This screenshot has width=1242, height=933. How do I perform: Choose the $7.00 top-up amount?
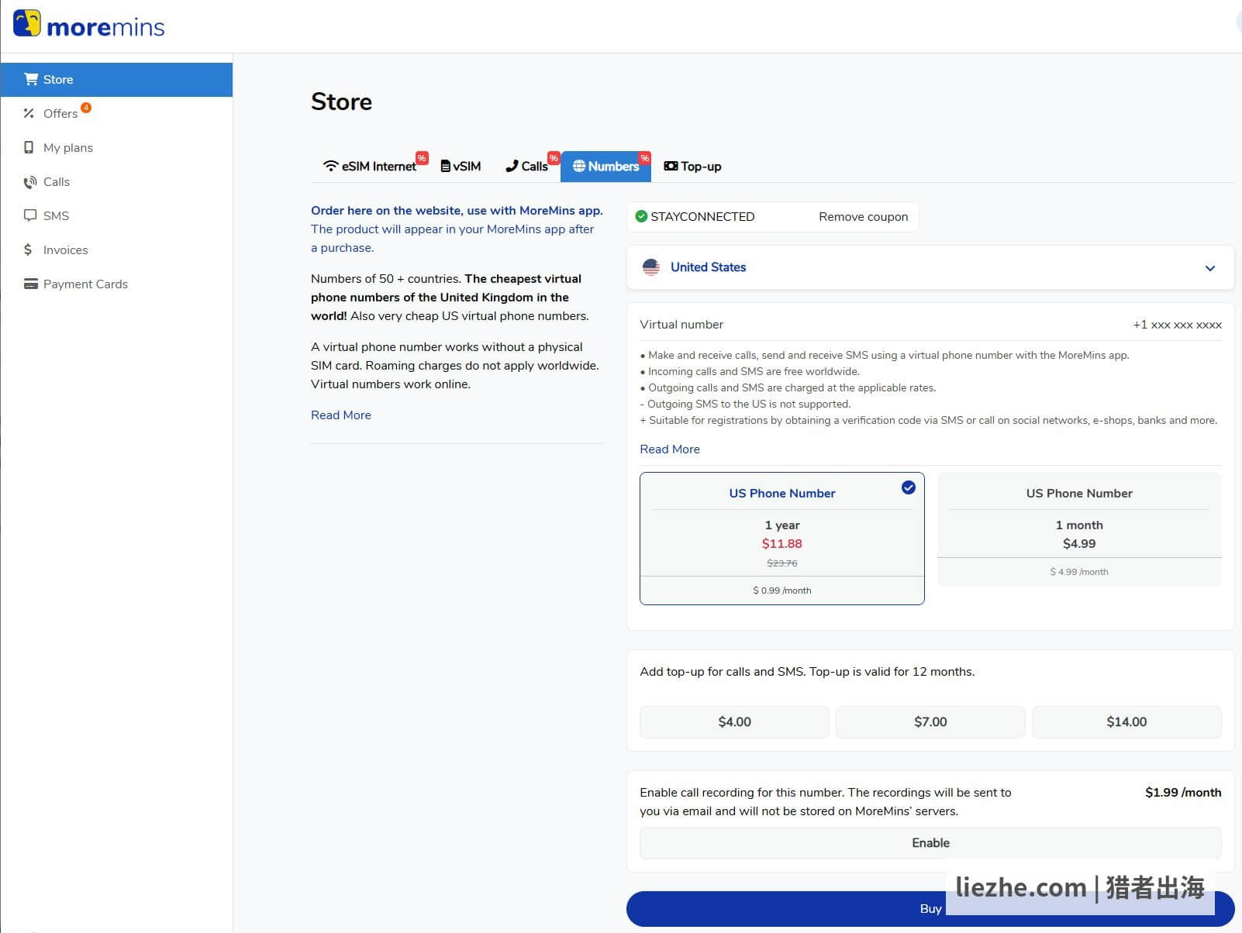coord(930,721)
